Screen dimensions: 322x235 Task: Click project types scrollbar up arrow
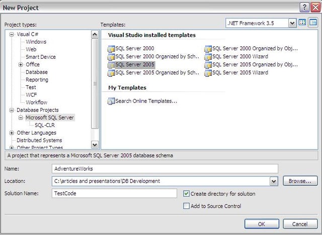click(95, 35)
